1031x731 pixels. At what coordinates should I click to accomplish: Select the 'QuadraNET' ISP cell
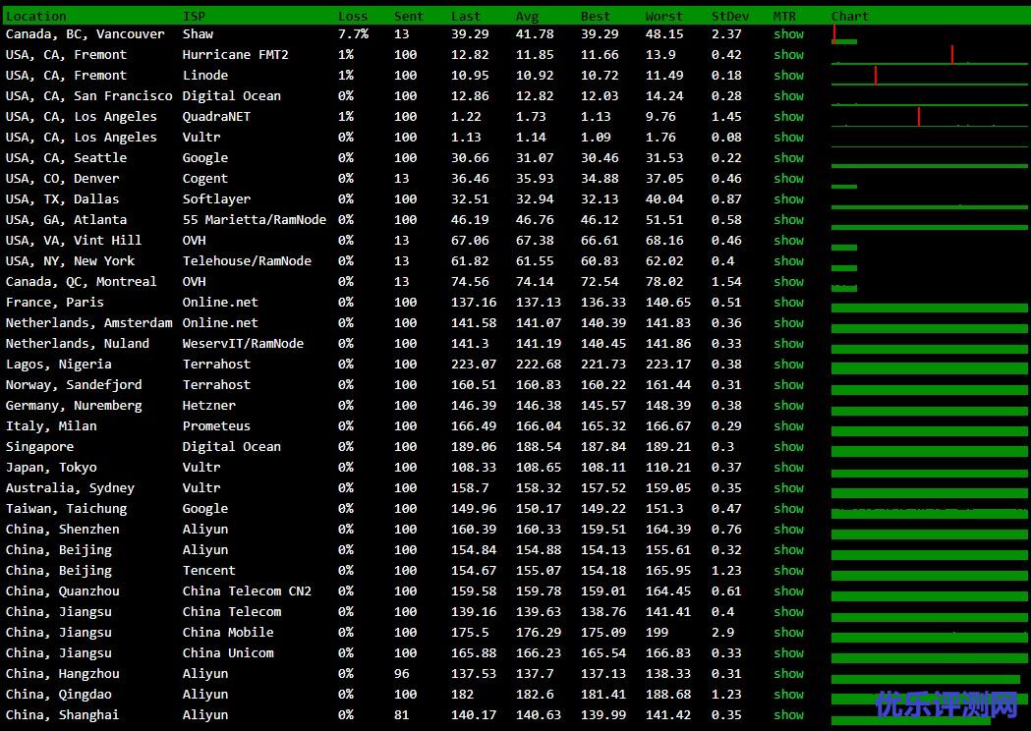[217, 116]
